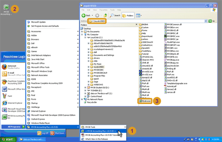
Task: Expand the WINDOWS tree node
Action: [x=88, y=85]
